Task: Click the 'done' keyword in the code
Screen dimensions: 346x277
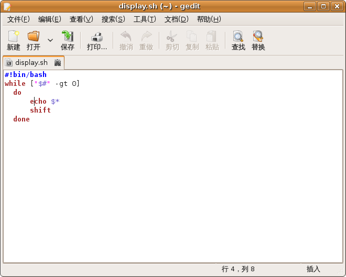Action: coord(21,119)
